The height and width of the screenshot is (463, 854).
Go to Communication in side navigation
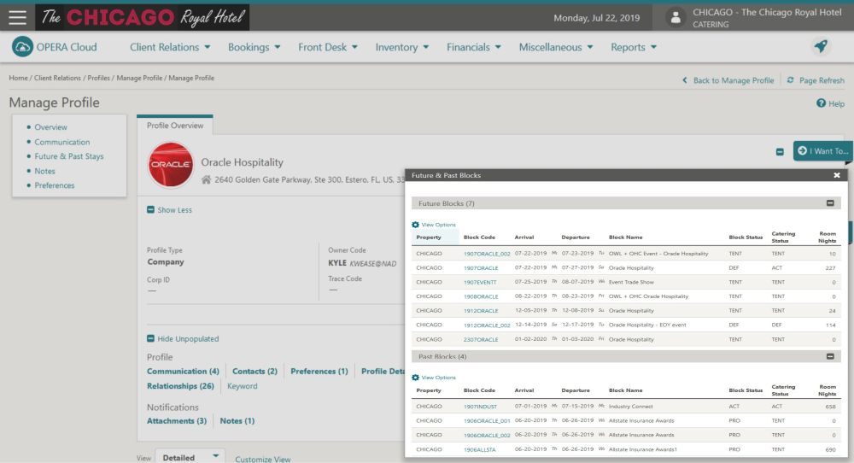(x=62, y=142)
